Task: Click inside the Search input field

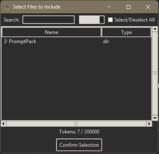Action: coord(49,20)
